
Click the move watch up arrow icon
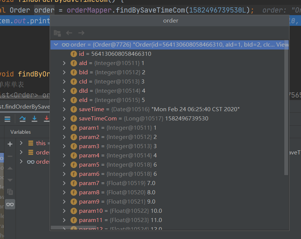coord(10,168)
